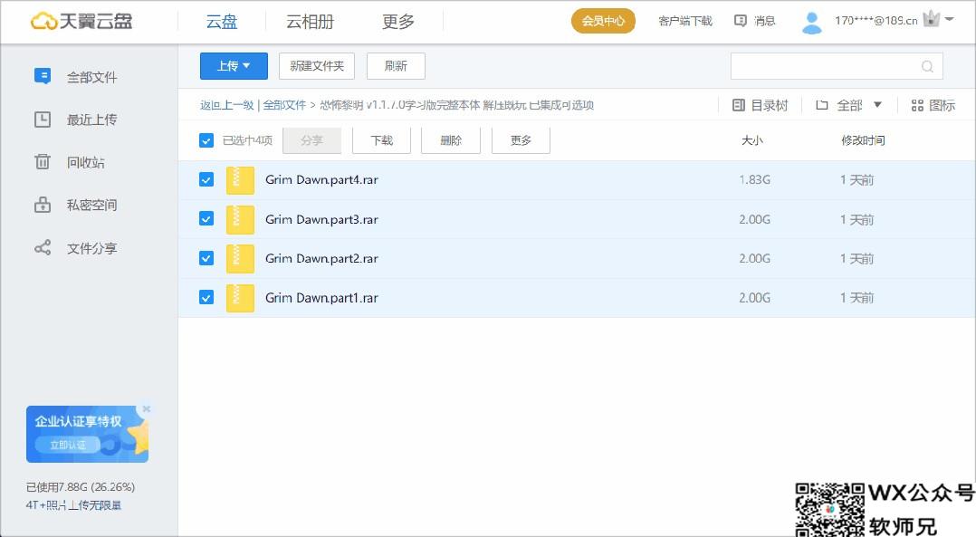Click the file name Grim Dawn.part1.rar
The image size is (976, 537).
321,297
